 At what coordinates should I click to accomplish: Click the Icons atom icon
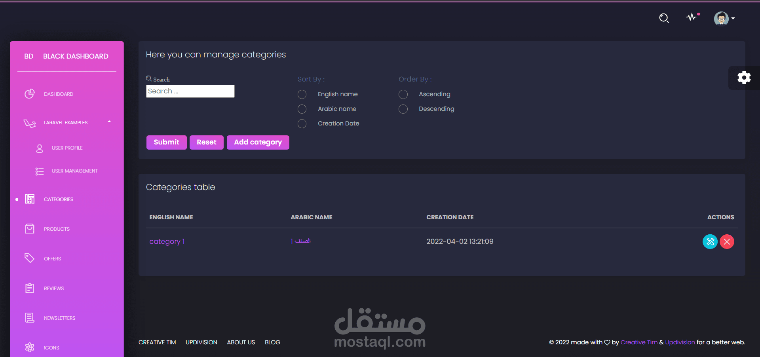coord(30,347)
